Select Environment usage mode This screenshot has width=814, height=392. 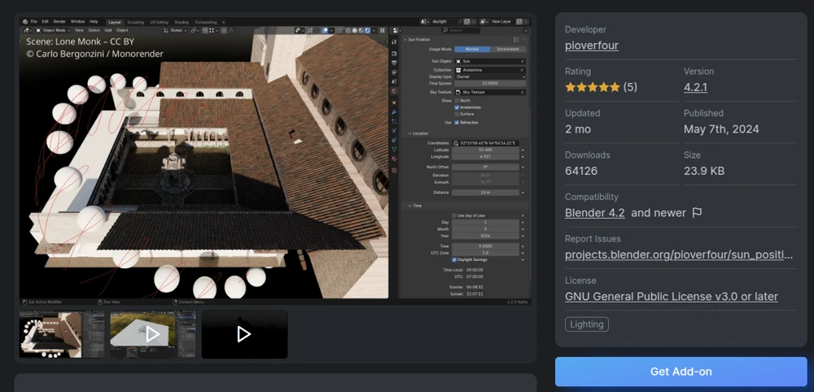[508, 50]
